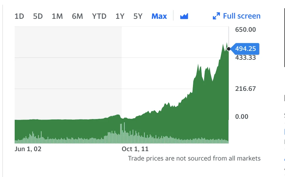
Task: Select the YTD range tab
Action: pos(99,16)
